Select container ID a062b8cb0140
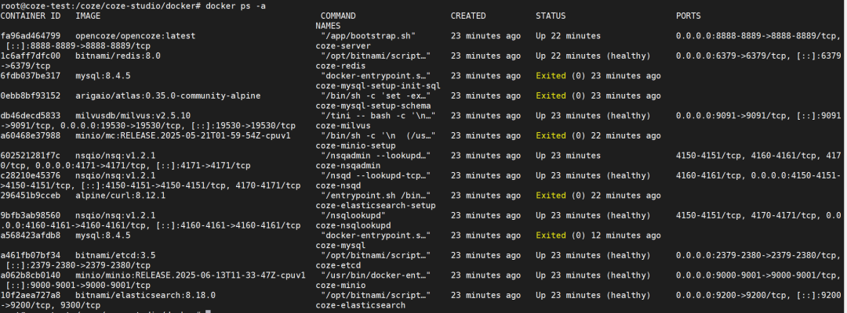This screenshot has height=313, width=847. [31, 275]
